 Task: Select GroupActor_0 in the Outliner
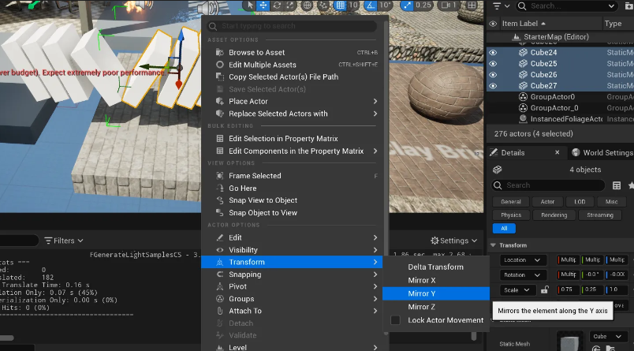(554, 108)
